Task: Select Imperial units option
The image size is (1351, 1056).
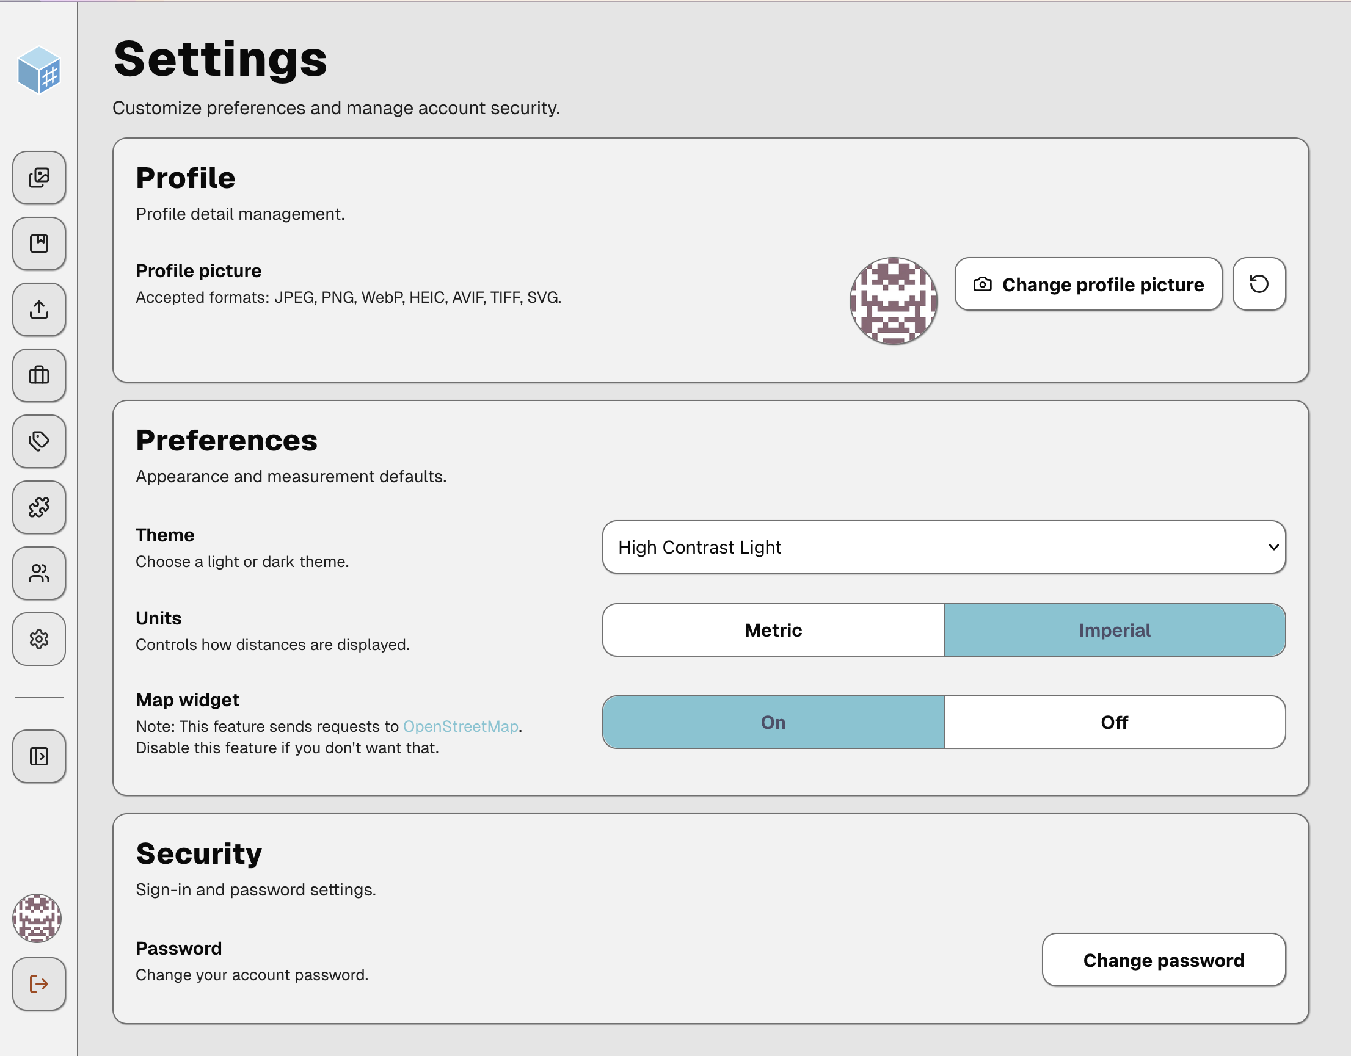Action: pos(1114,630)
